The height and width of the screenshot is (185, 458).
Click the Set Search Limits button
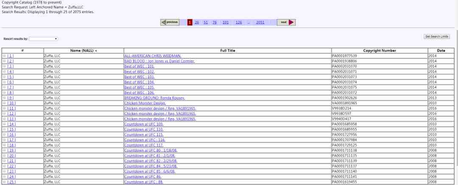(x=437, y=37)
